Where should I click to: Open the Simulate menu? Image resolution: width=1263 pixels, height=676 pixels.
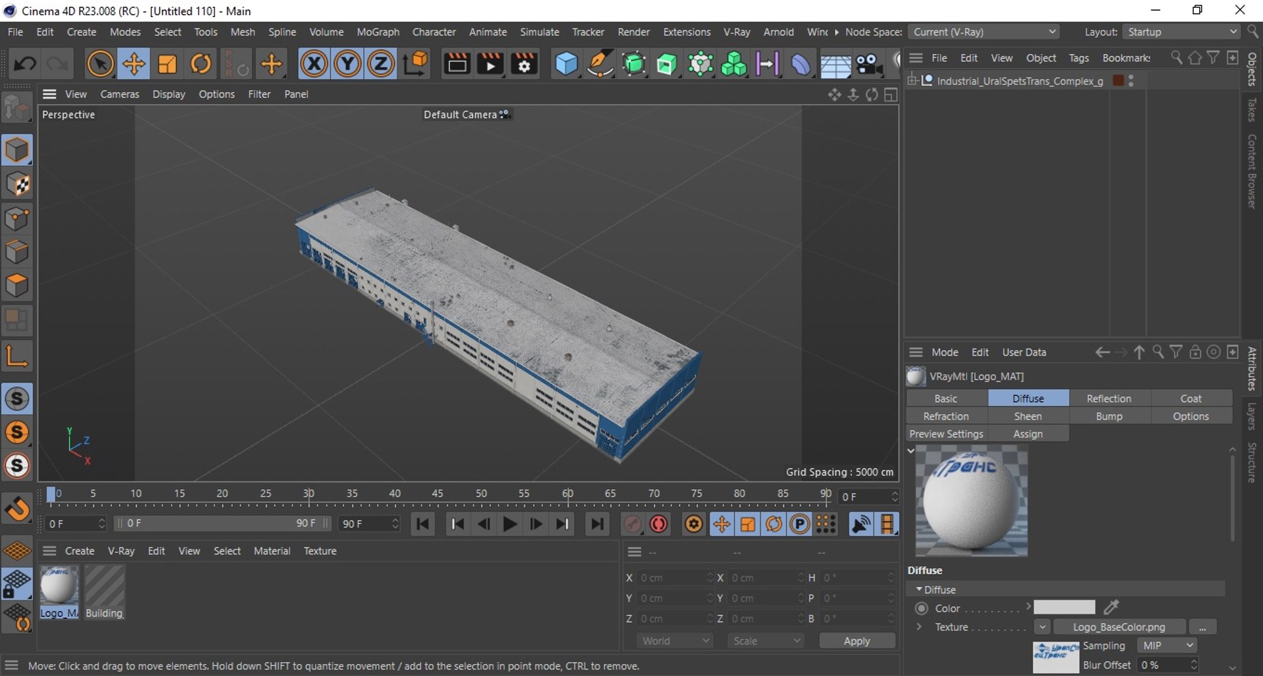[539, 32]
